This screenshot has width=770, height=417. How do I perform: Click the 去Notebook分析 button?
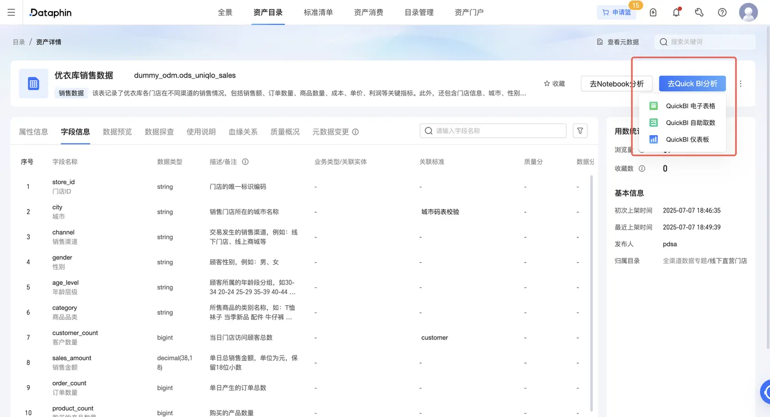coord(617,84)
